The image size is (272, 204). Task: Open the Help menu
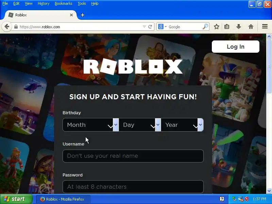pyautogui.click(x=95, y=3)
